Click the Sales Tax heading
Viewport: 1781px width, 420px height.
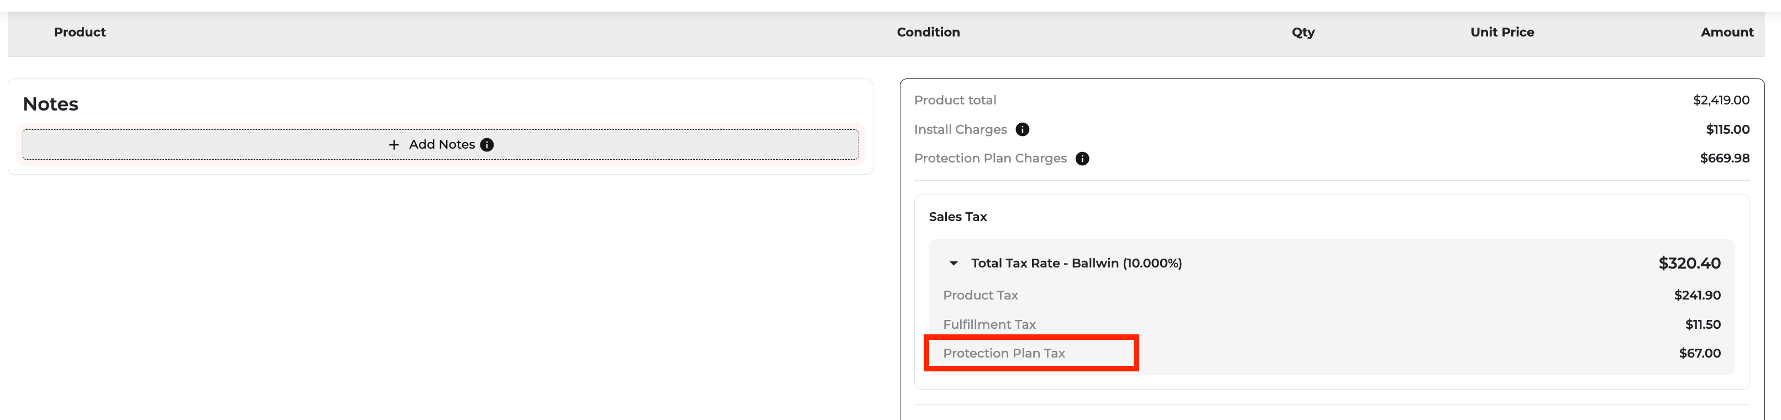tap(957, 216)
